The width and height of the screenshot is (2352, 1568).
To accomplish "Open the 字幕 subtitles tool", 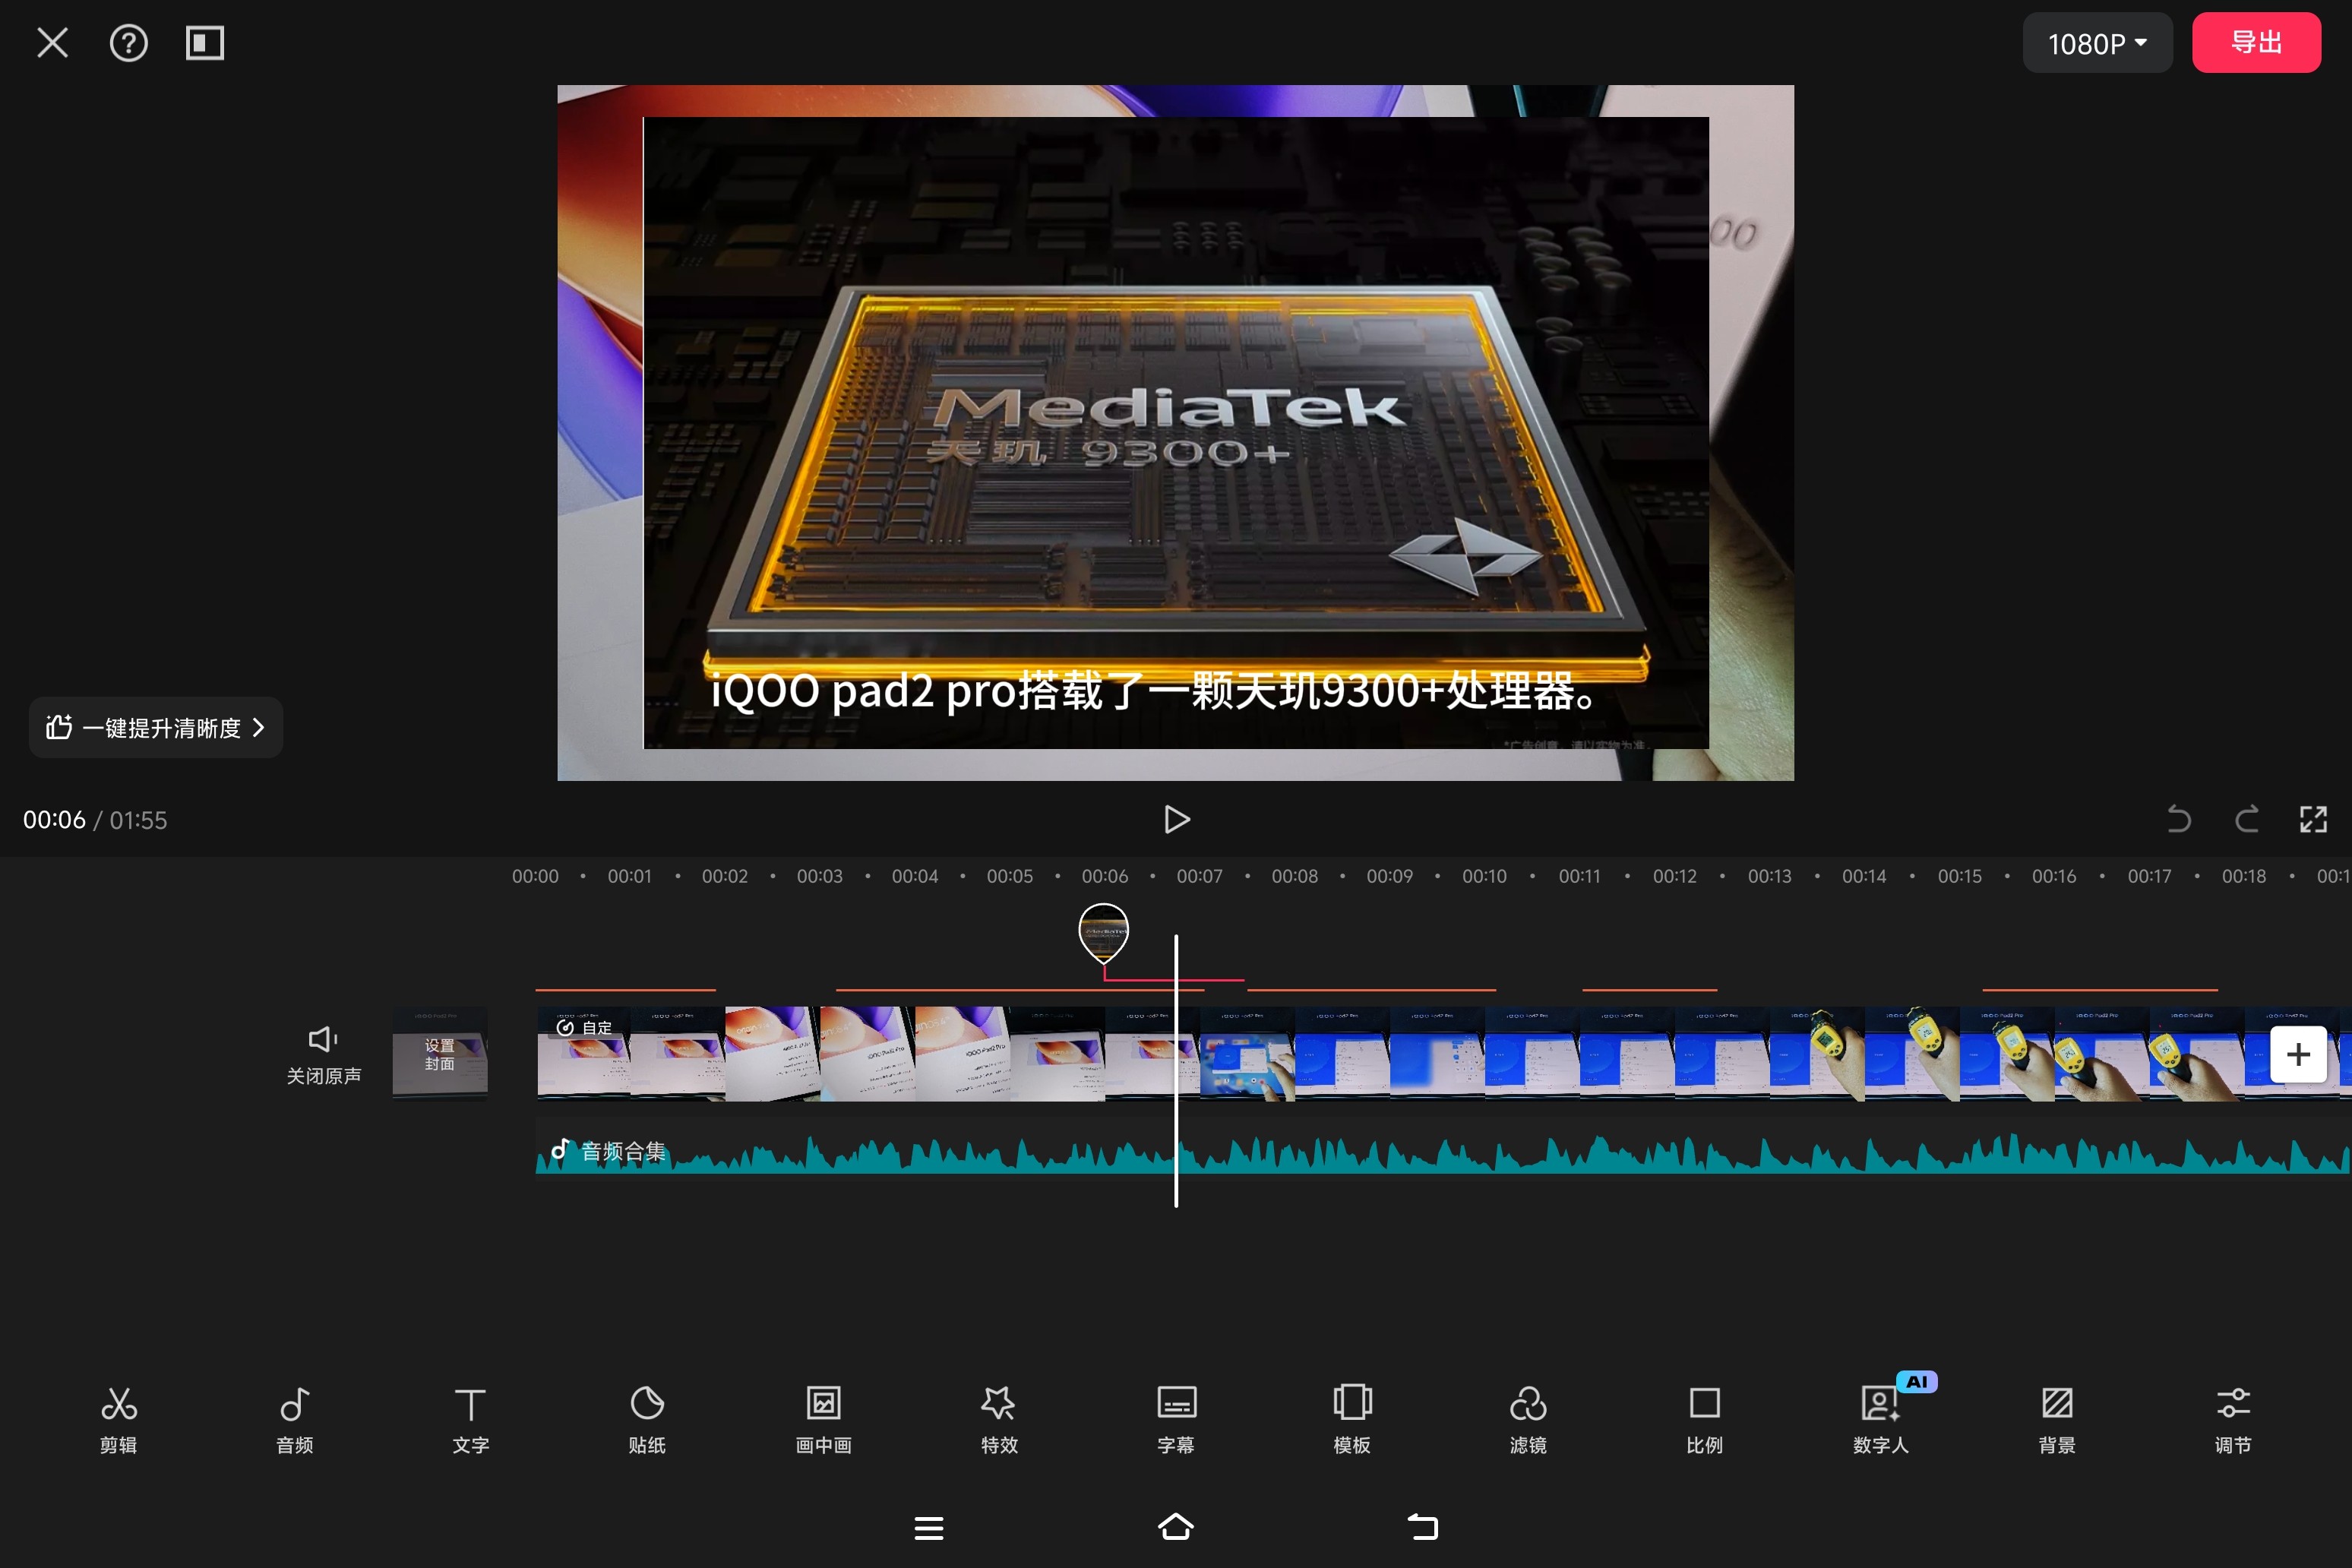I will tap(1176, 1419).
